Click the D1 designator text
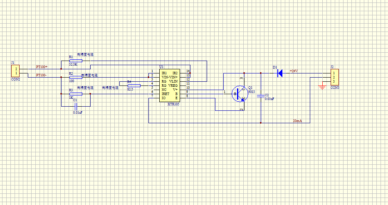Viewport: 388px width, 205px height. pyautogui.click(x=274, y=67)
